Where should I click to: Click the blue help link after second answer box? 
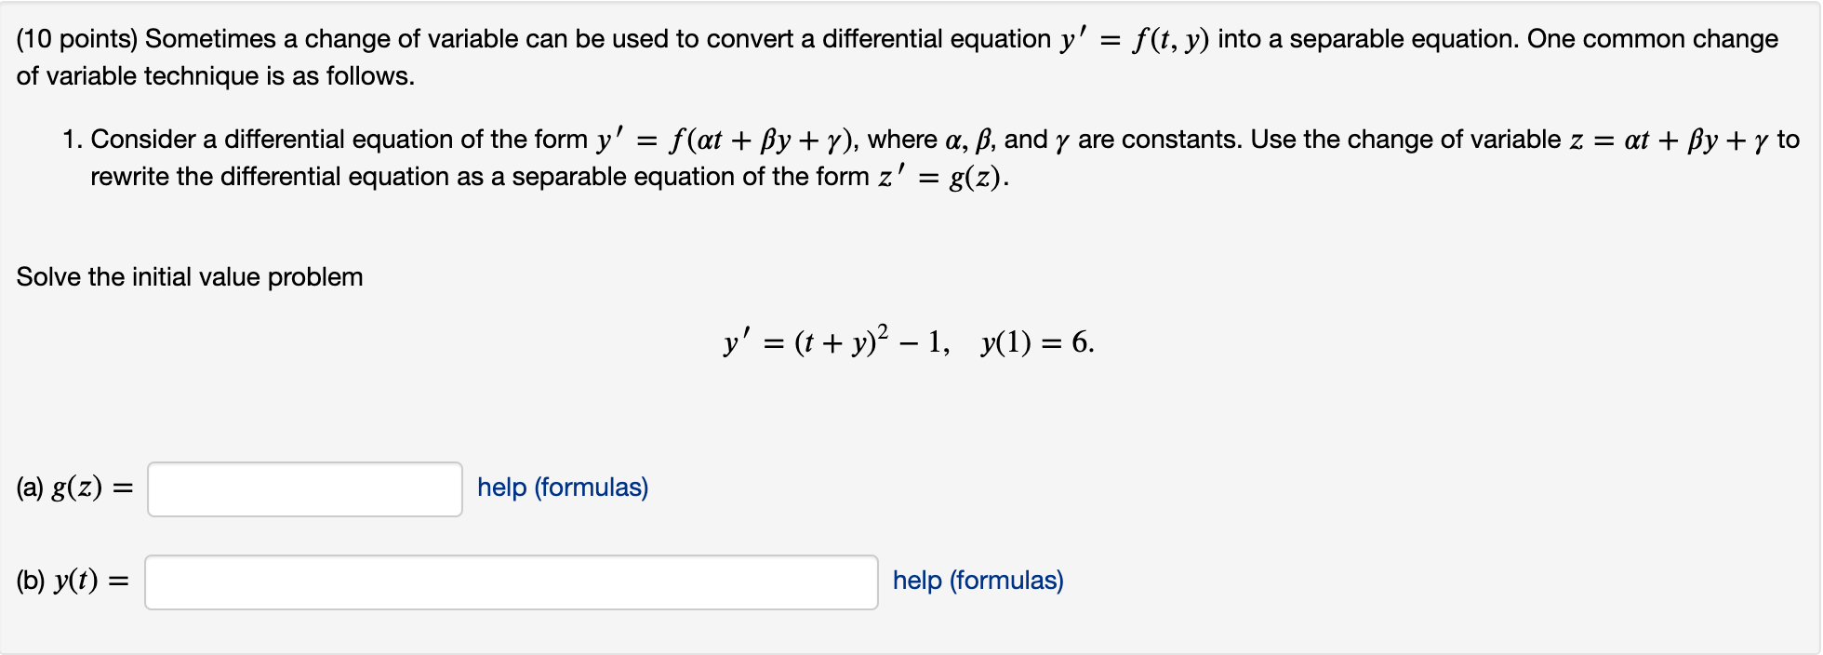tap(977, 581)
